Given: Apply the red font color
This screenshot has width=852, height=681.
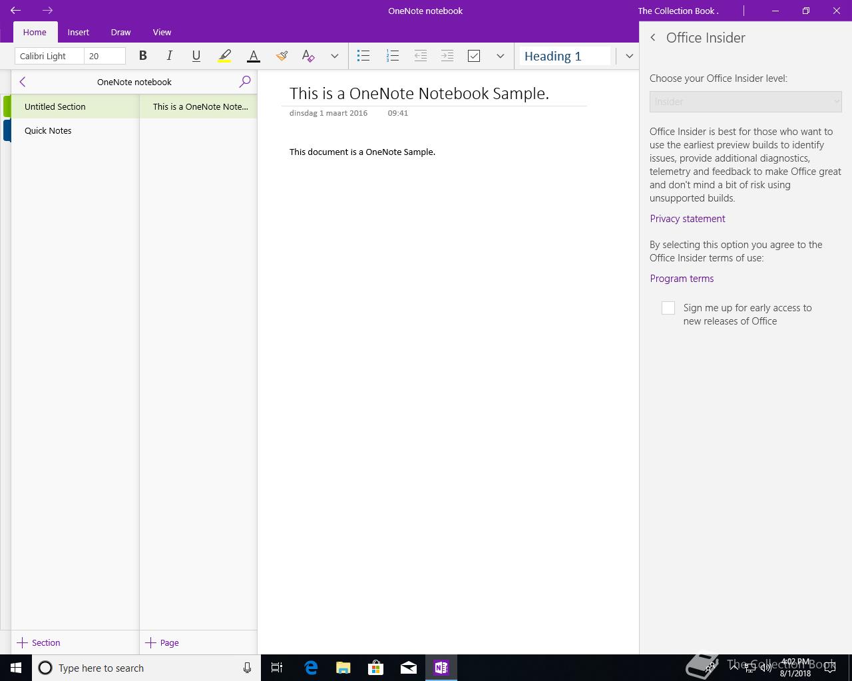Looking at the screenshot, I should pyautogui.click(x=253, y=56).
